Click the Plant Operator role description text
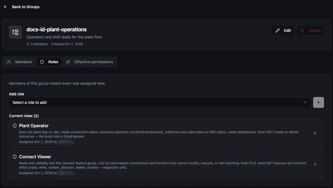The width and height of the screenshot is (333, 188). pyautogui.click(x=159, y=134)
